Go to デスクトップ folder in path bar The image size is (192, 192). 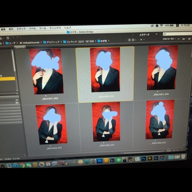[51, 42]
